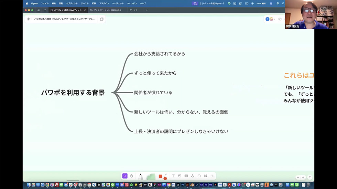The width and height of the screenshot is (337, 189).
Task: Open the テキスト menu
Action: click(85, 3)
